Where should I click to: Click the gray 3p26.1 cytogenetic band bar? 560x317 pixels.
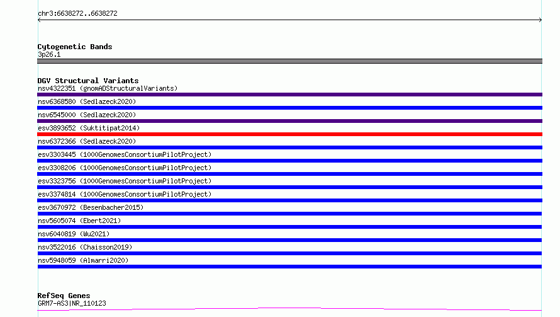pos(289,61)
